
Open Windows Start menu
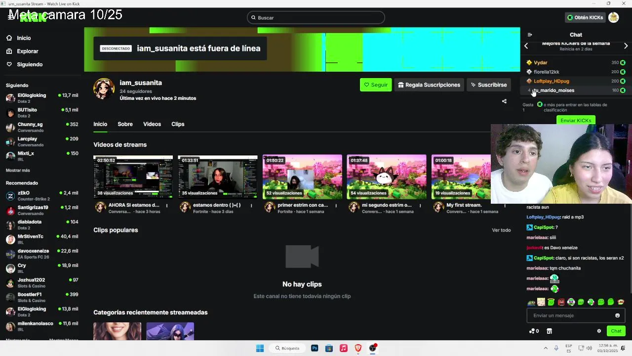[x=260, y=348]
